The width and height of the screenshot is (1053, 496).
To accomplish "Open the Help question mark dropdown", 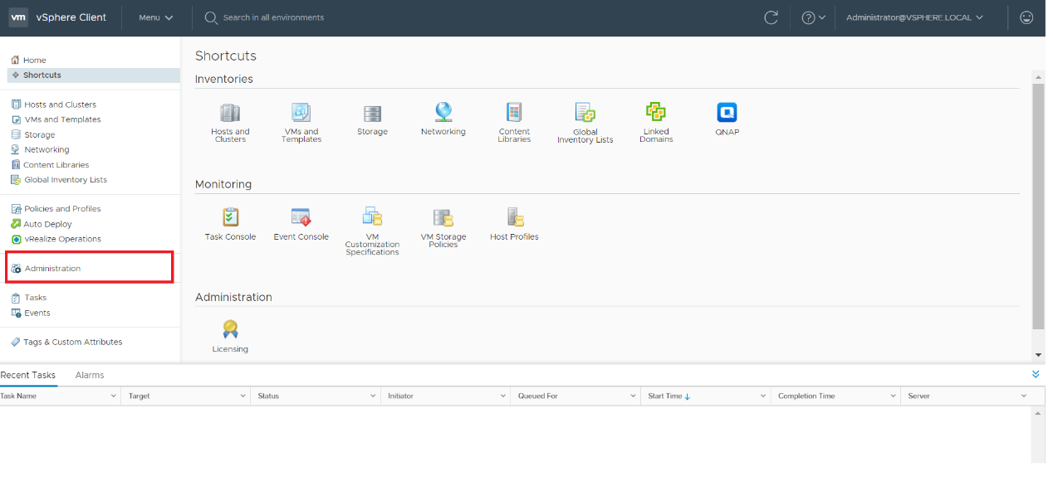I will click(813, 17).
